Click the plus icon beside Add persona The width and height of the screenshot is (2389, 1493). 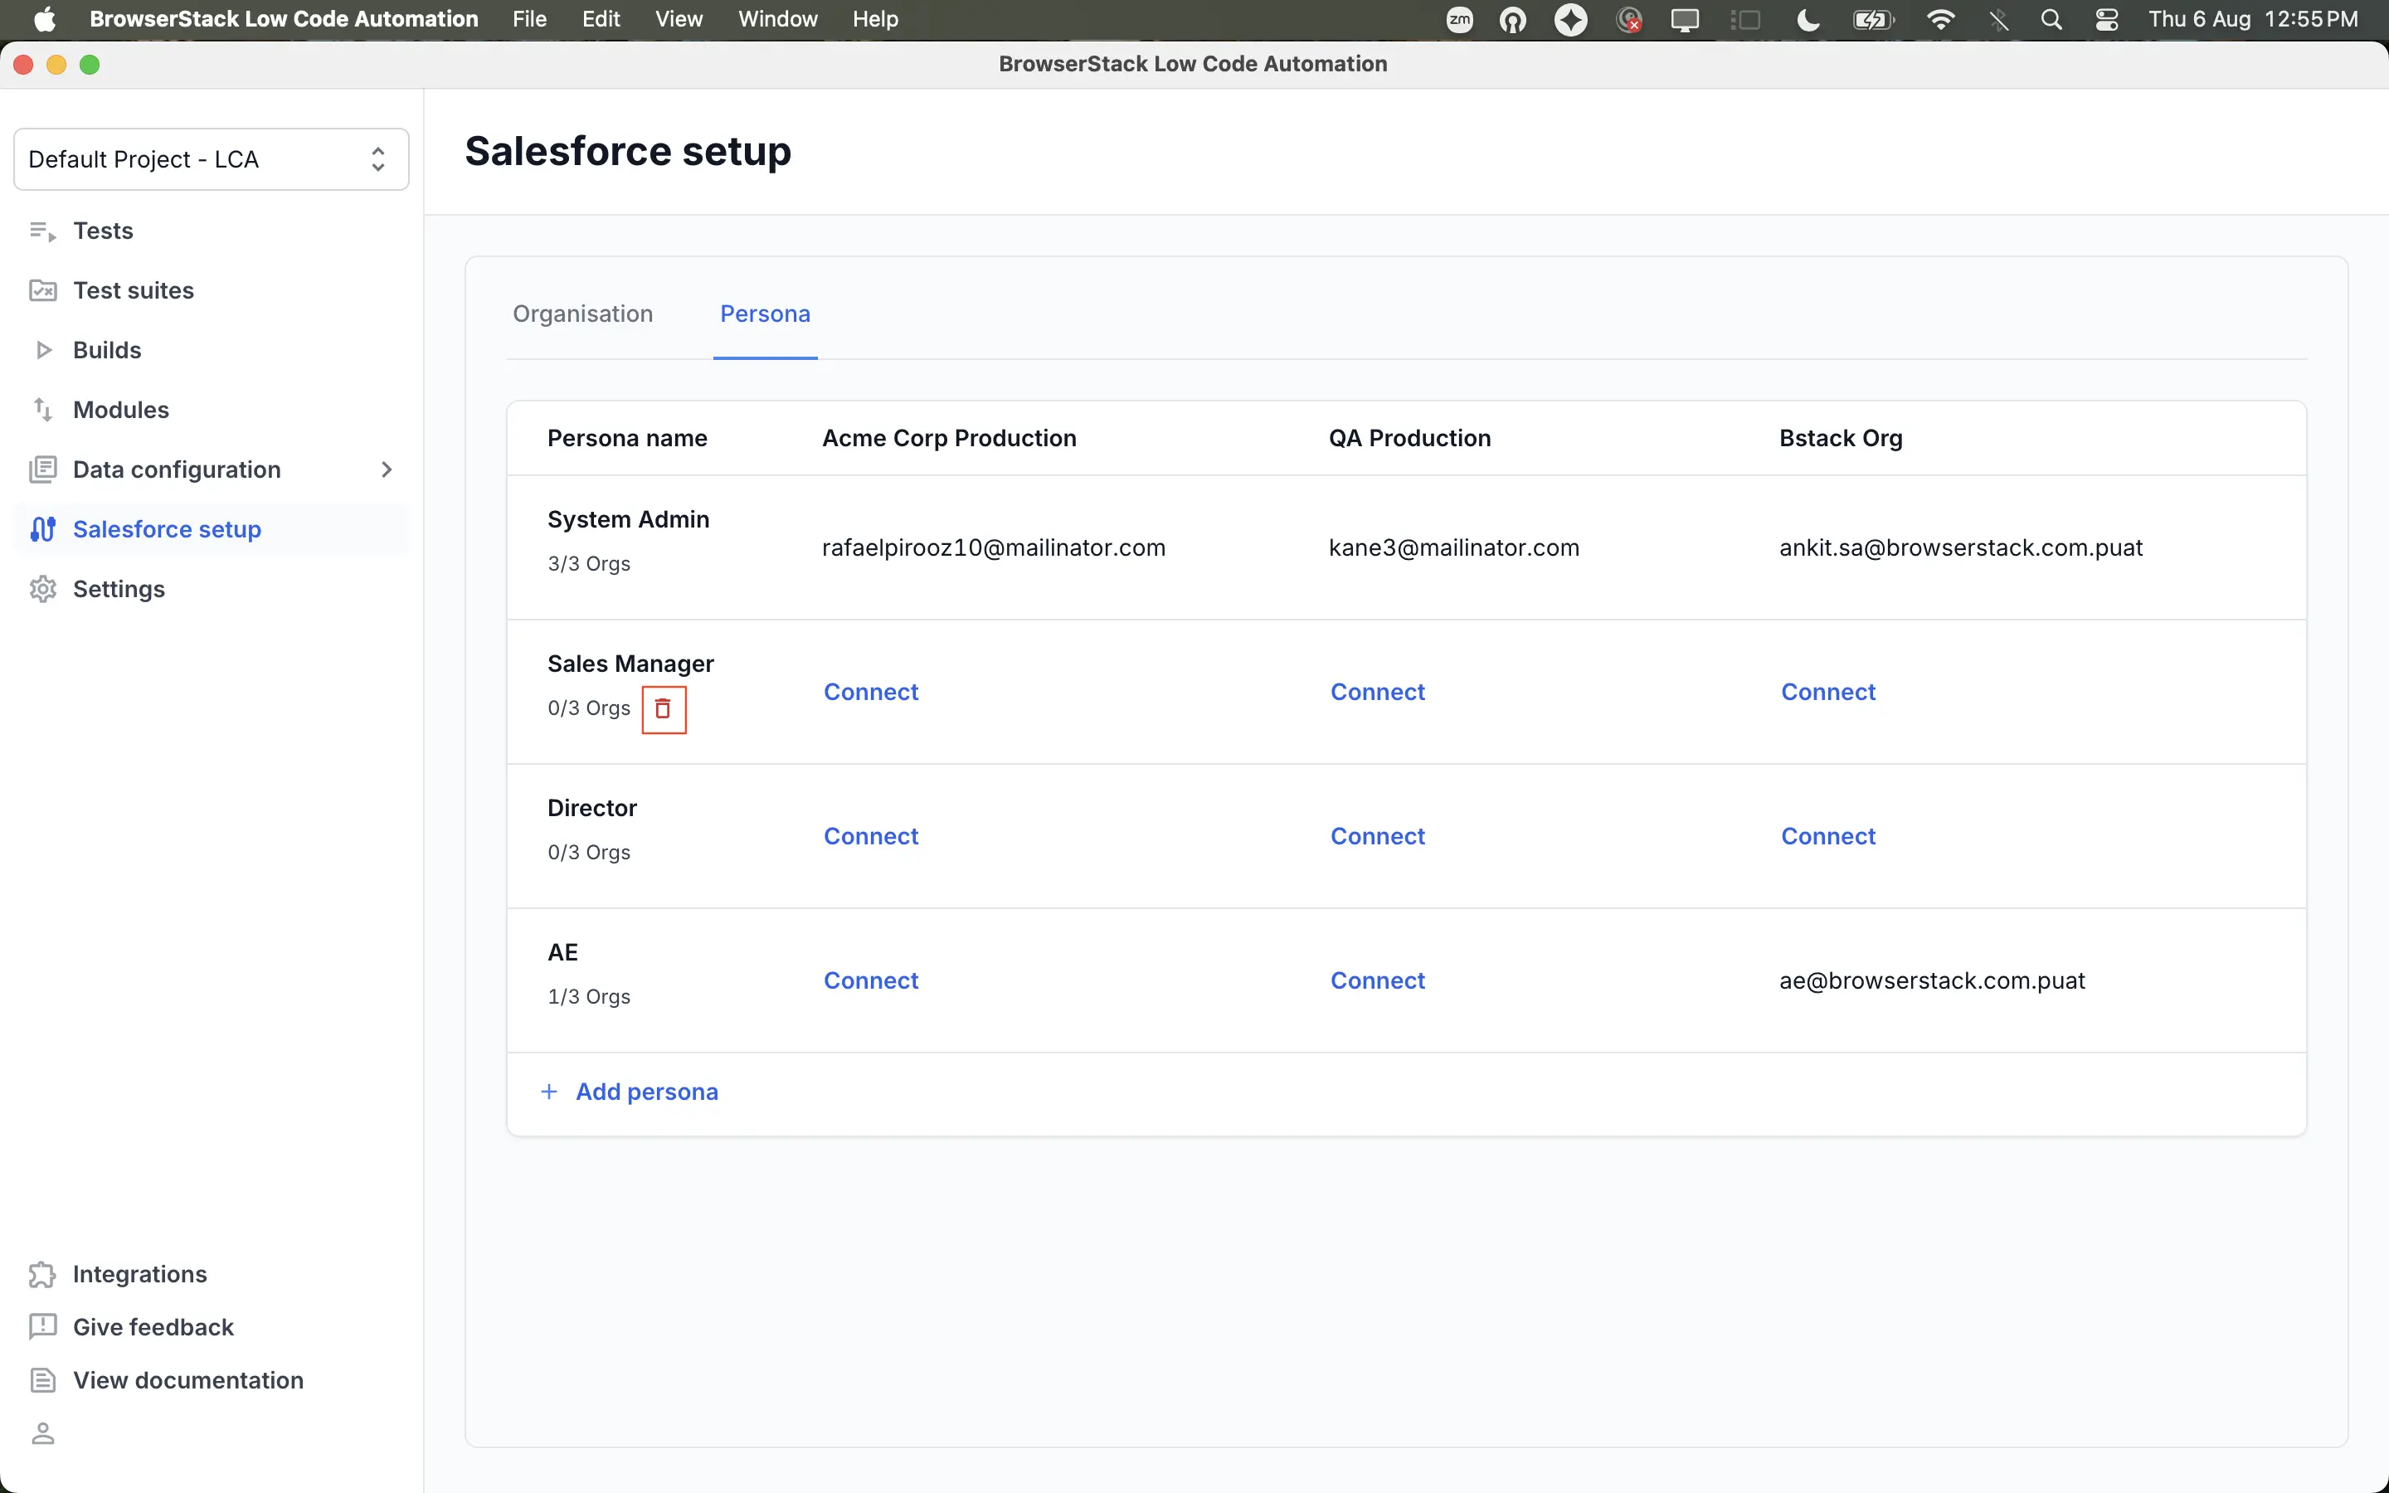coord(549,1091)
